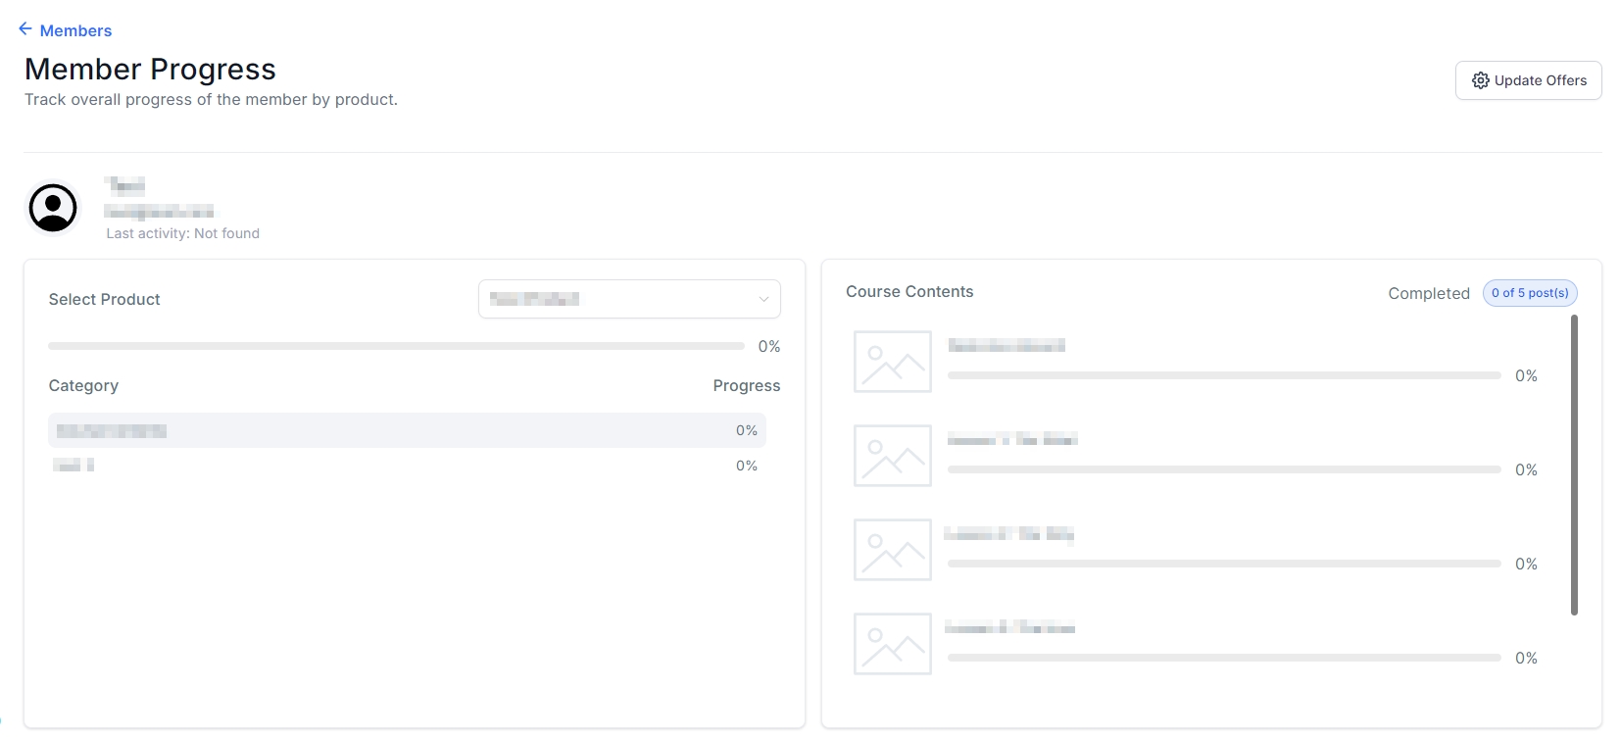This screenshot has width=1620, height=738.
Task: Click the overall product progress bar
Action: click(396, 346)
